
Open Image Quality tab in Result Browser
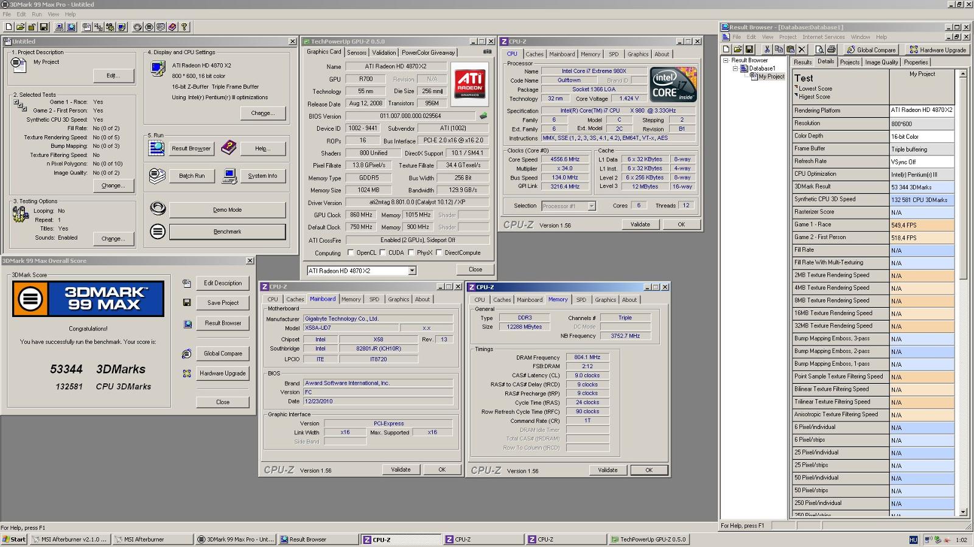pos(881,62)
